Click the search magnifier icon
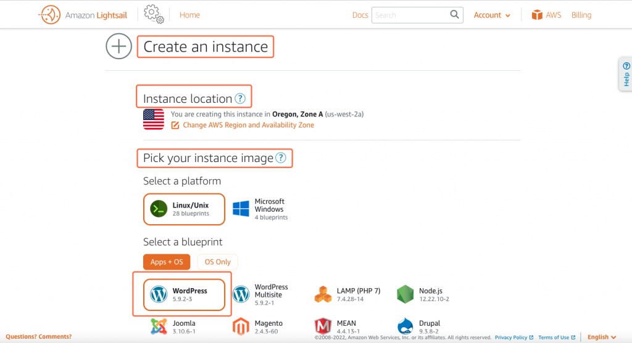 454,15
